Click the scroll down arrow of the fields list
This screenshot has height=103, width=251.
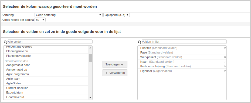click(x=90, y=97)
